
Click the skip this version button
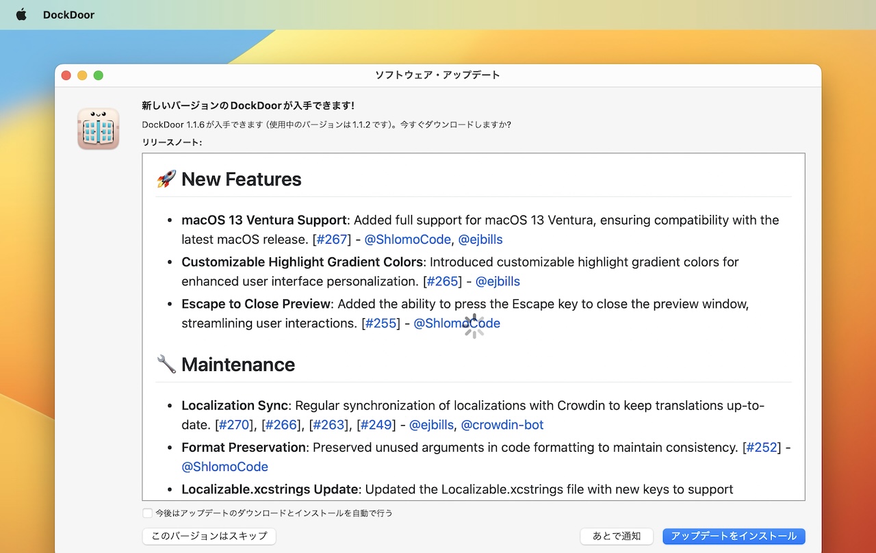coord(209,536)
